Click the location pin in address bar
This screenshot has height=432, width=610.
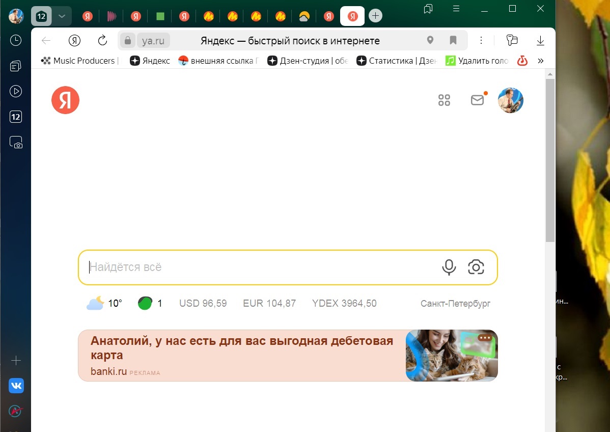pos(430,41)
